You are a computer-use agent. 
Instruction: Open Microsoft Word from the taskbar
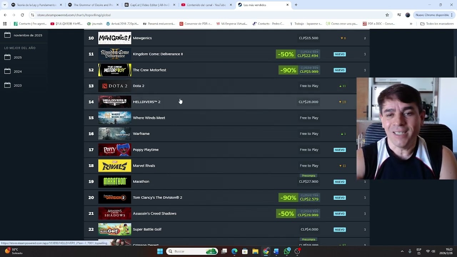pyautogui.click(x=276, y=251)
